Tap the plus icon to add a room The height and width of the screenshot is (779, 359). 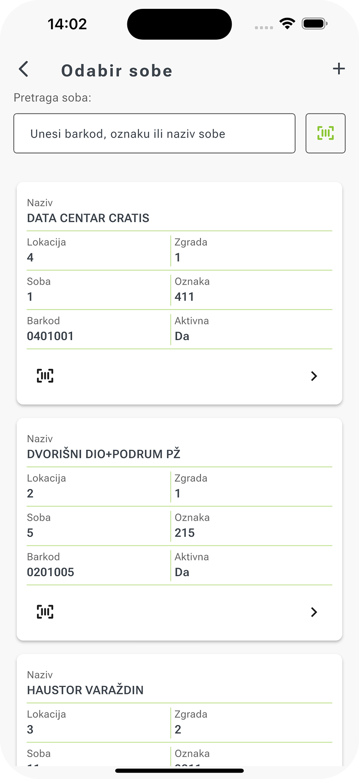339,69
